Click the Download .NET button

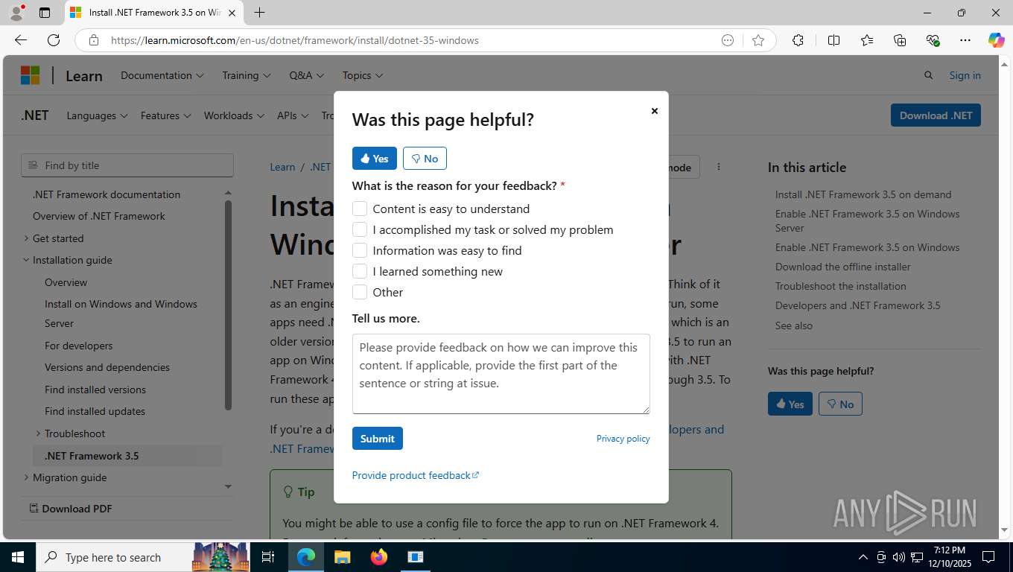pos(936,115)
